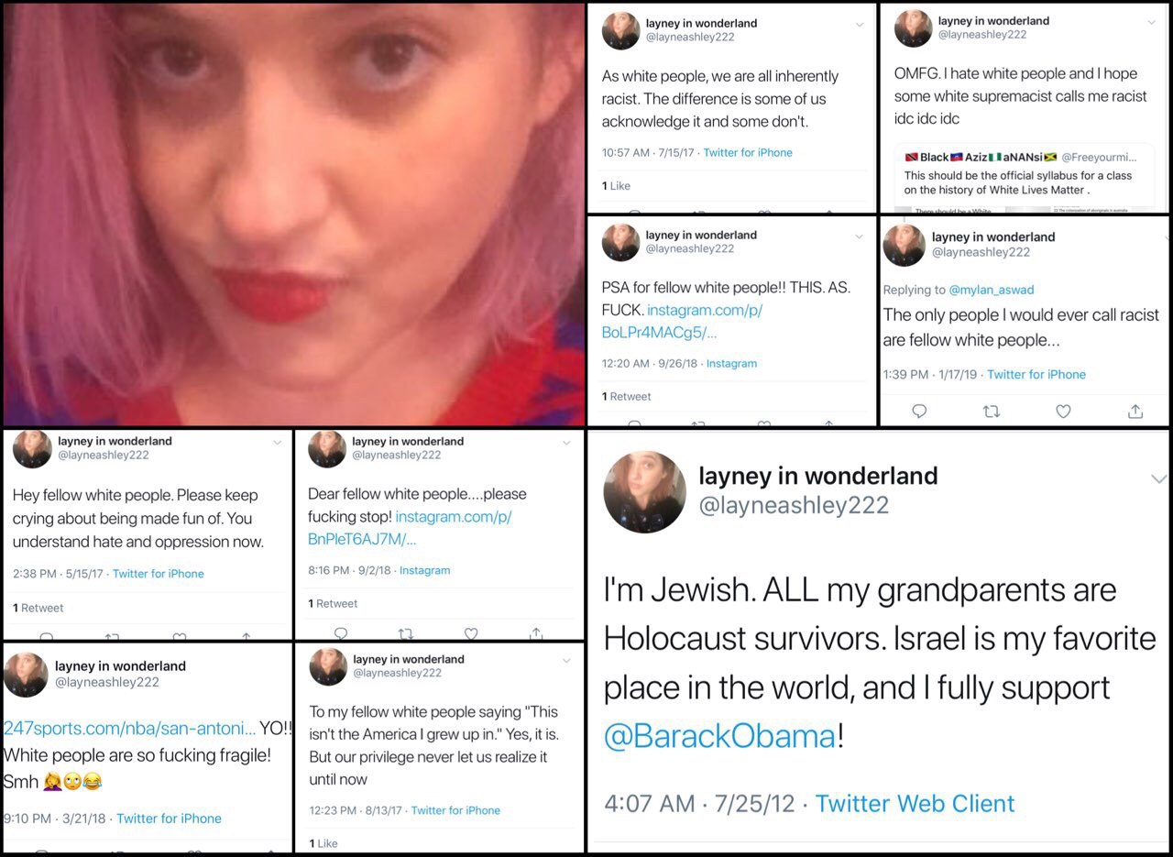The width and height of the screenshot is (1173, 857).
Task: Open chevron menu on 'OMFG' tweet
Action: (1151, 22)
